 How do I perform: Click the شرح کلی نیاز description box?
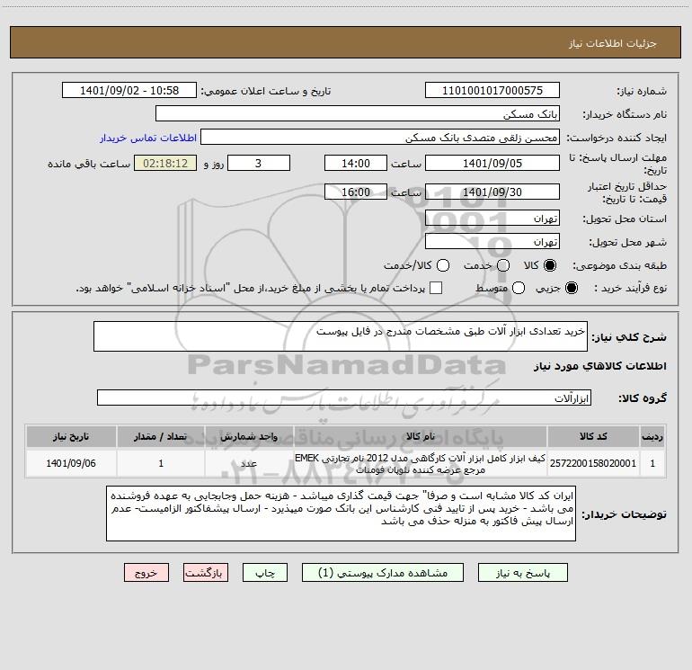(x=341, y=336)
